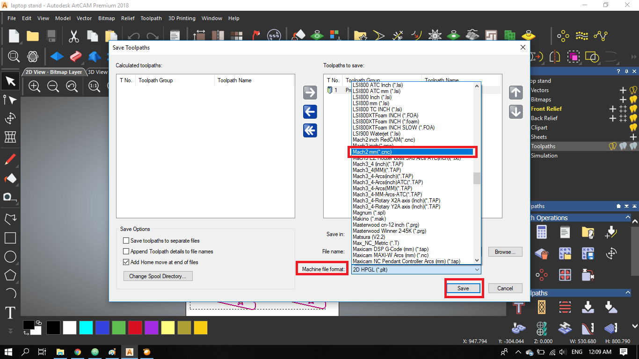The width and height of the screenshot is (639, 359).
Task: Cancel the Save Toolpaths dialog
Action: coord(505,288)
